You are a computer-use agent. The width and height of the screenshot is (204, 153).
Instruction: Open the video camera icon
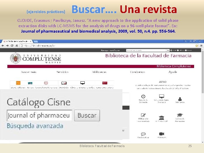click(161, 134)
